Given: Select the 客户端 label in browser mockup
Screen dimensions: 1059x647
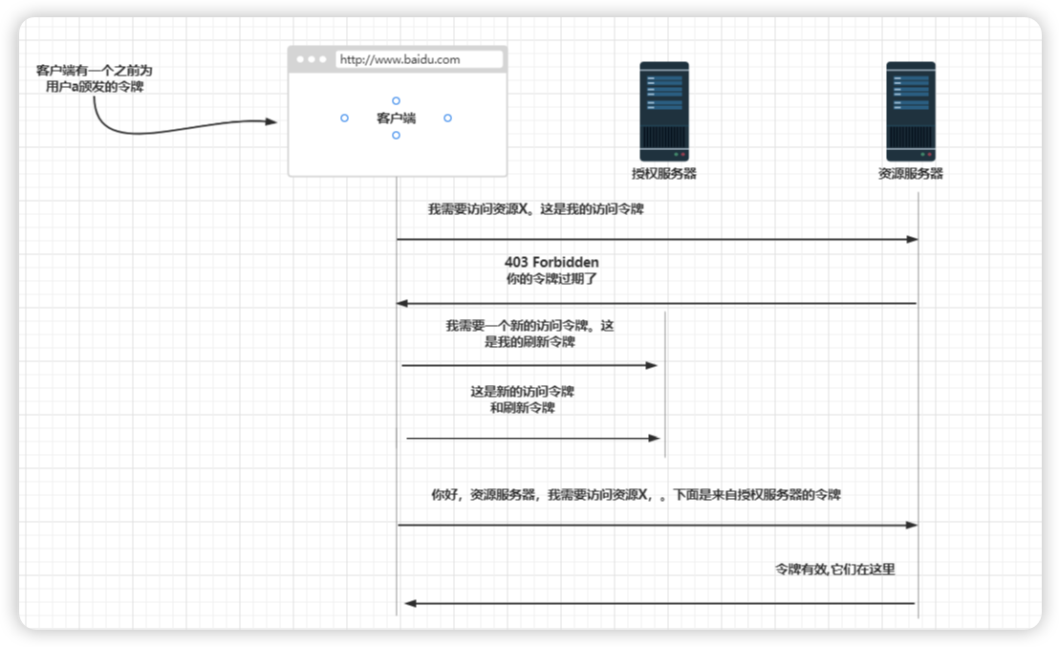Looking at the screenshot, I should tap(396, 119).
